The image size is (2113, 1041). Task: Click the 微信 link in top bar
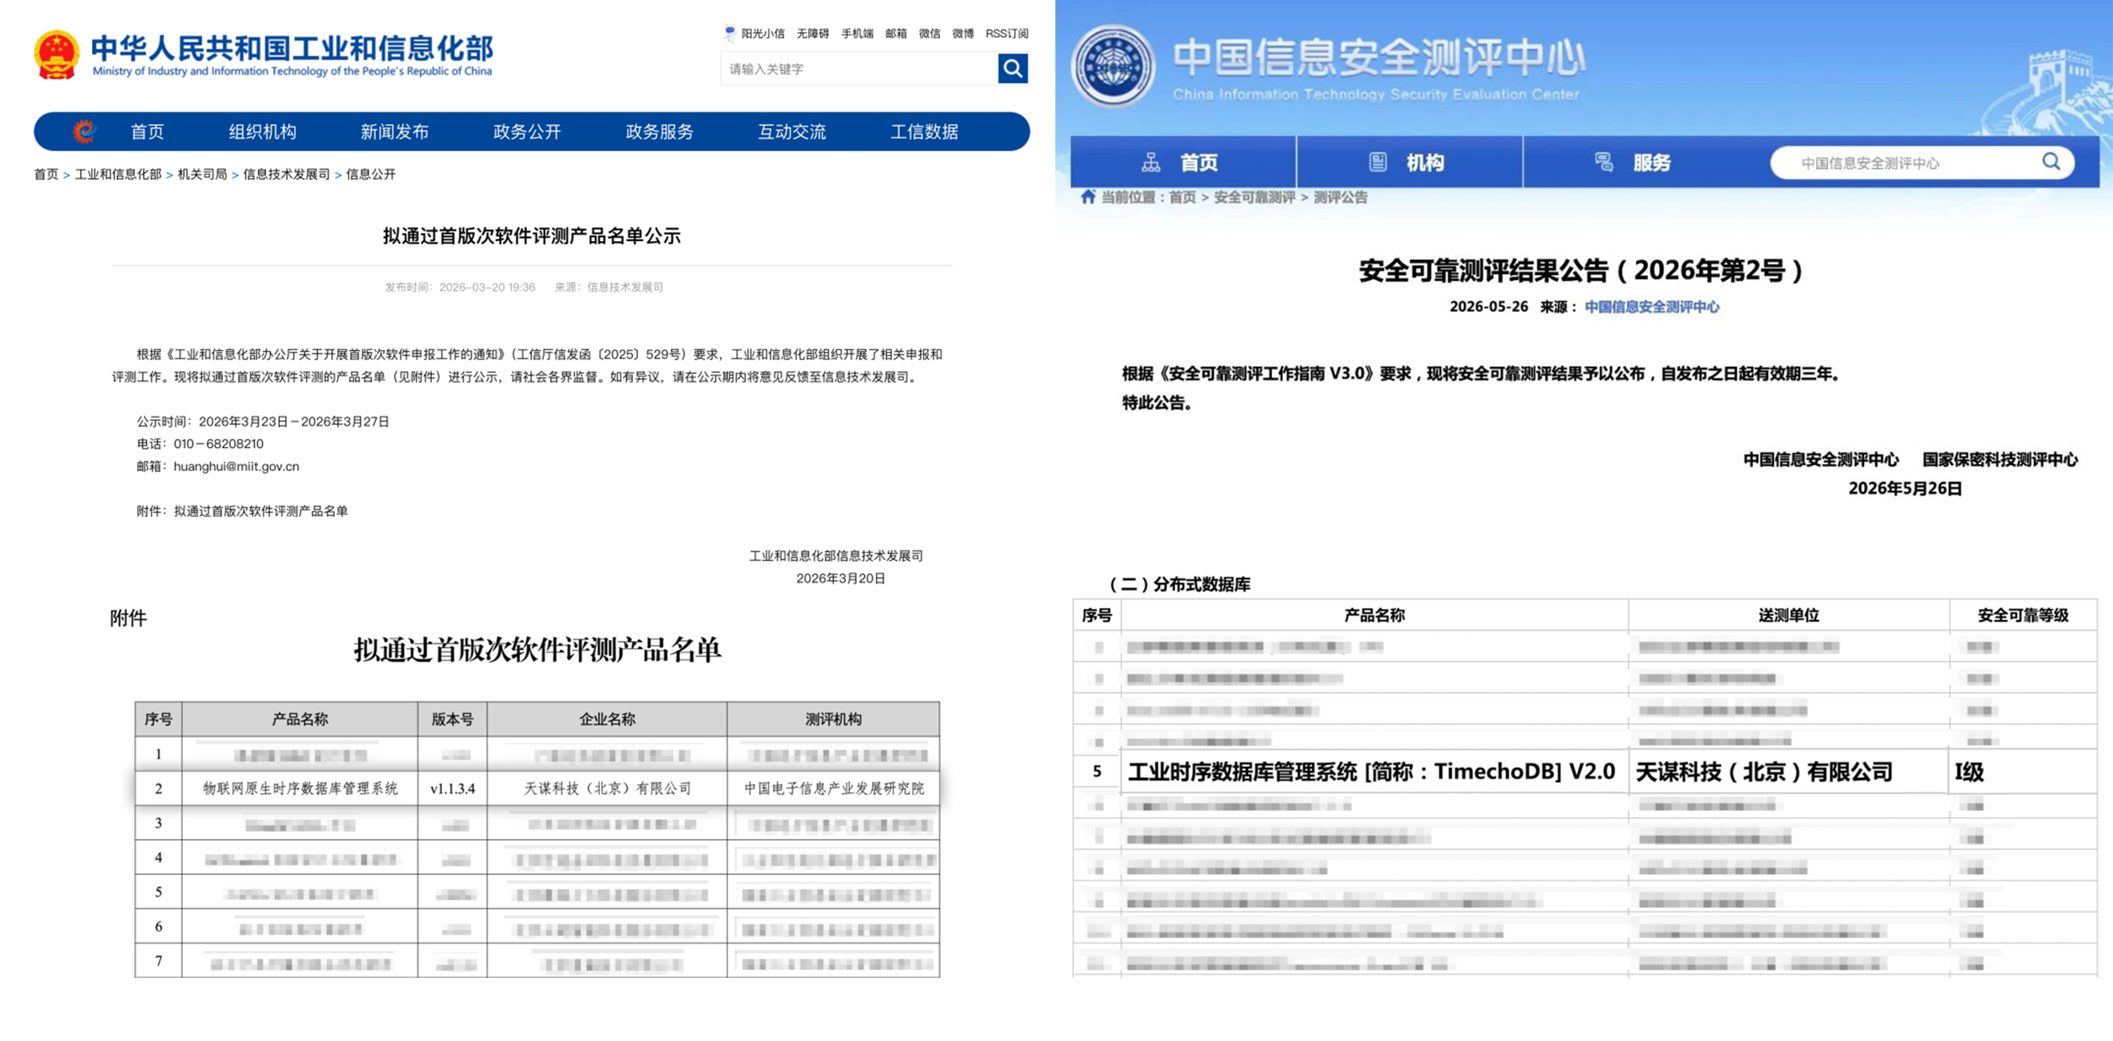point(929,34)
